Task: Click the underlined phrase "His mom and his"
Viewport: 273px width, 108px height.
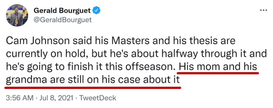Action: pyautogui.click(x=218, y=68)
